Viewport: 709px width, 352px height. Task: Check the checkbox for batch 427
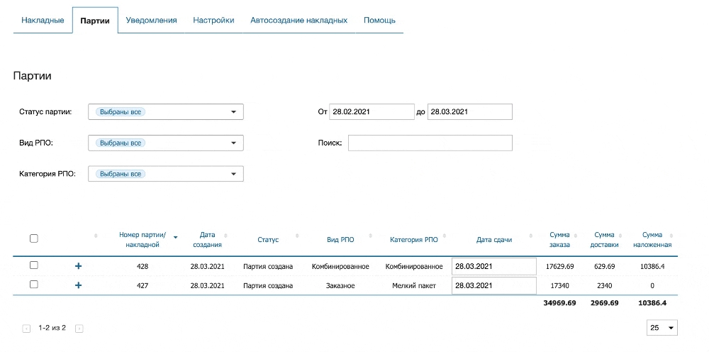pyautogui.click(x=33, y=285)
